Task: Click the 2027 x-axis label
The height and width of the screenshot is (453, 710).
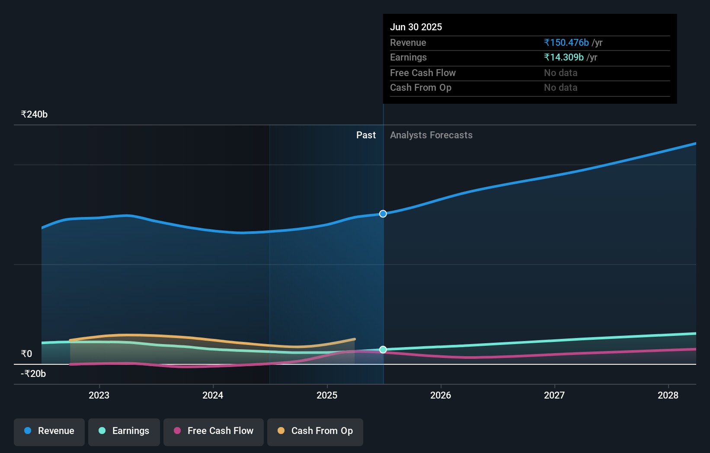Action: (x=554, y=395)
